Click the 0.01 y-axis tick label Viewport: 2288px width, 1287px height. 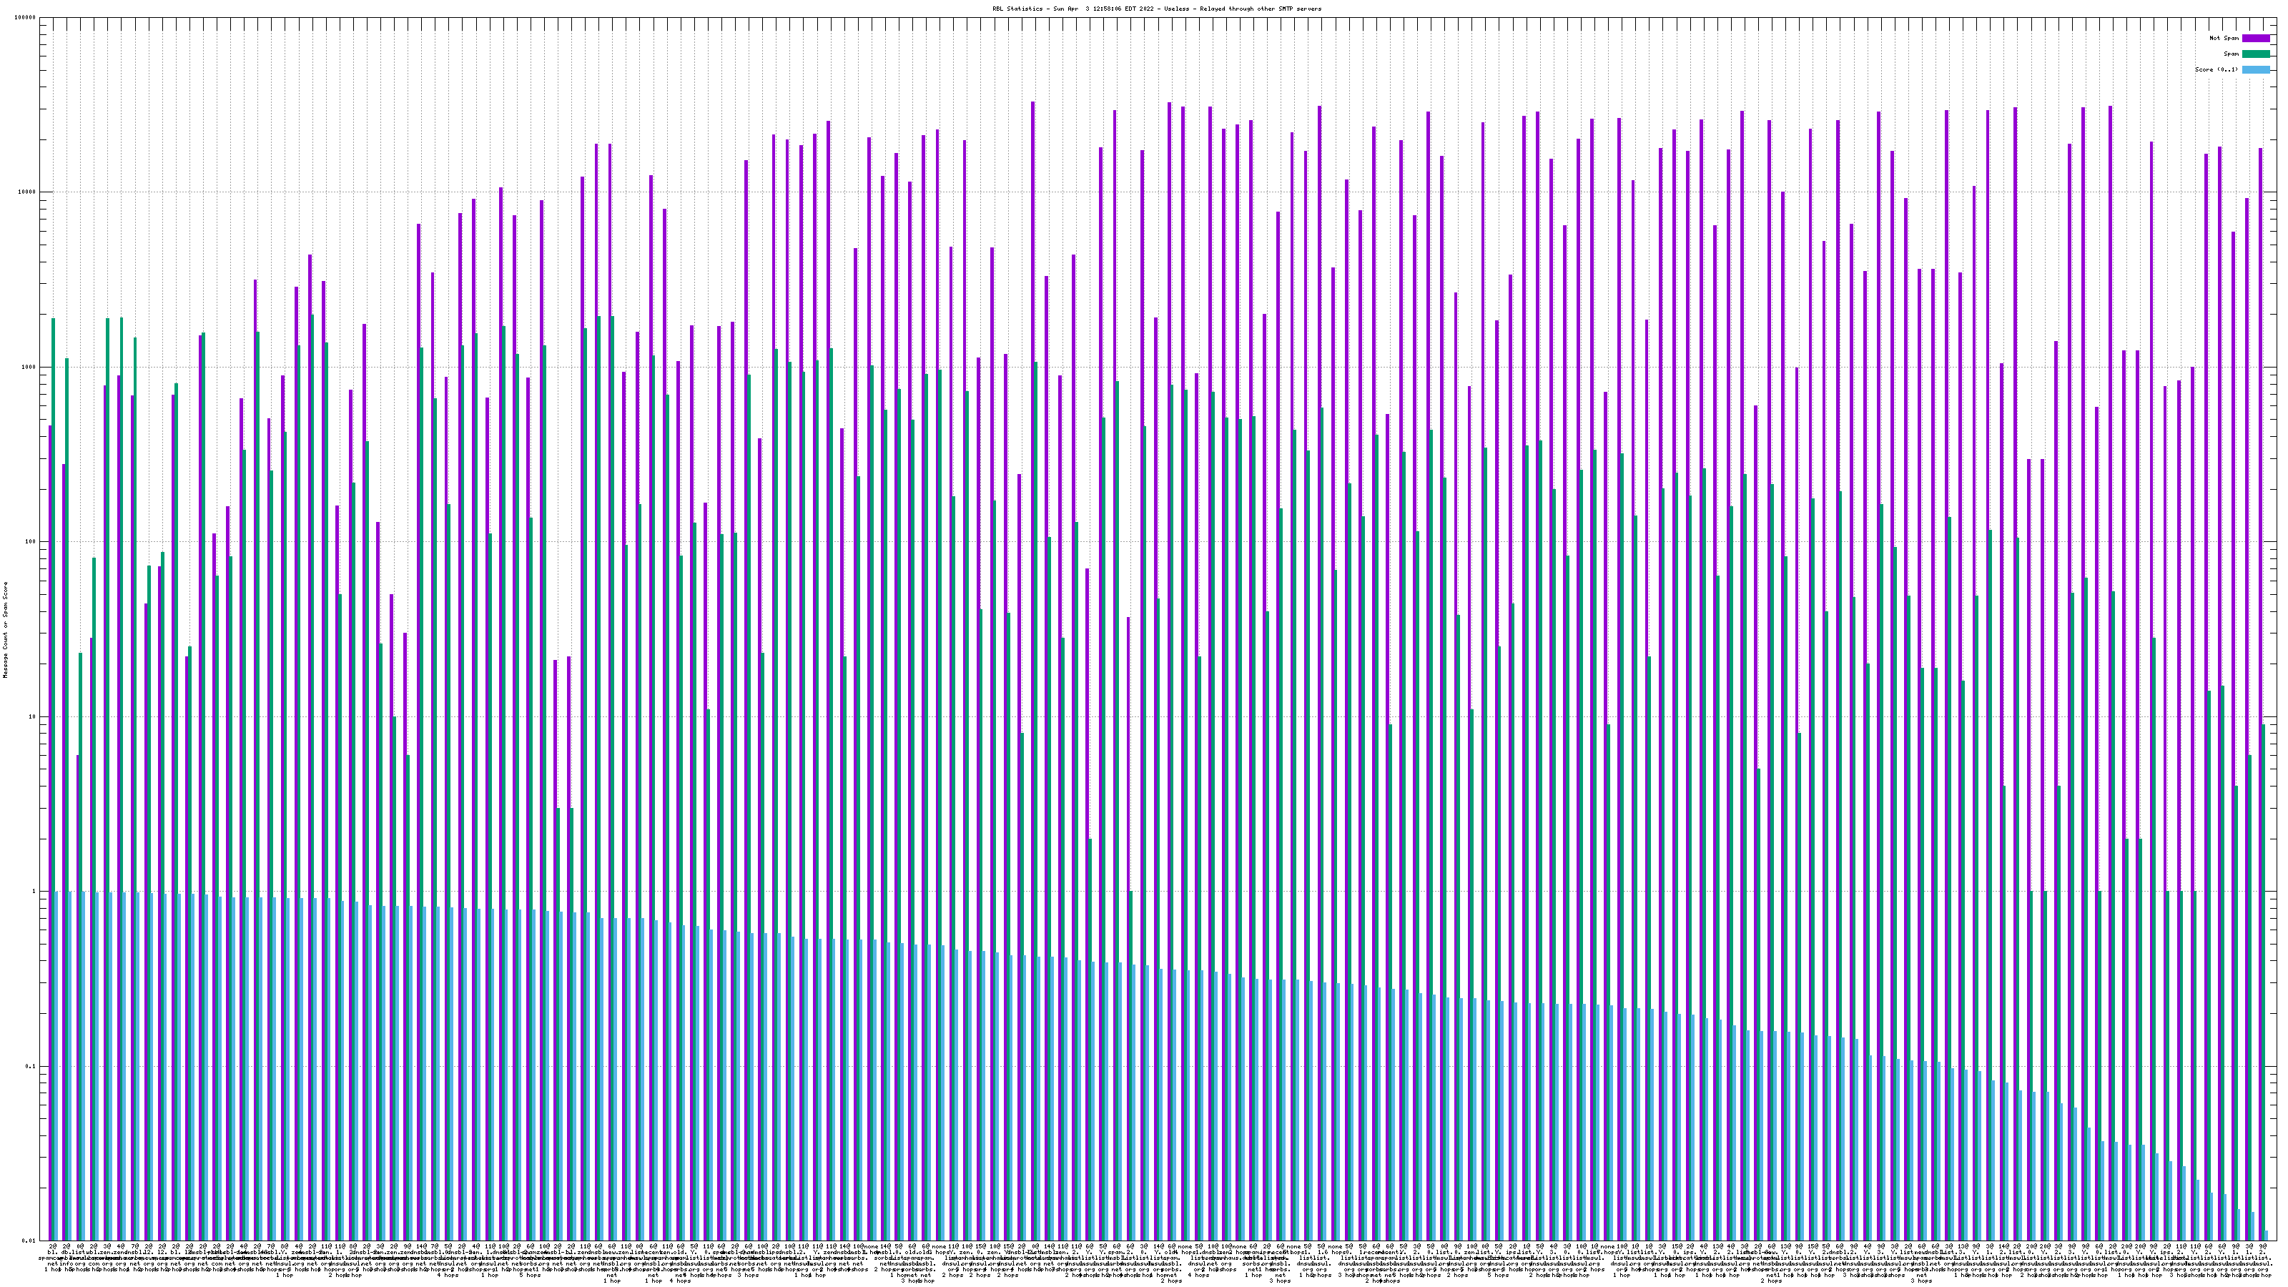coord(29,1241)
